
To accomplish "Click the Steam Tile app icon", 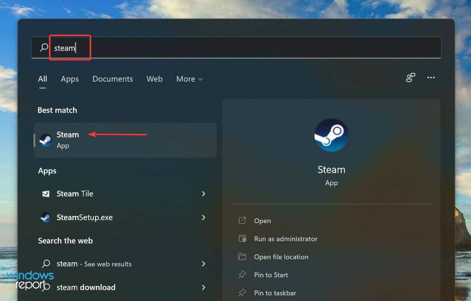I will click(x=46, y=194).
